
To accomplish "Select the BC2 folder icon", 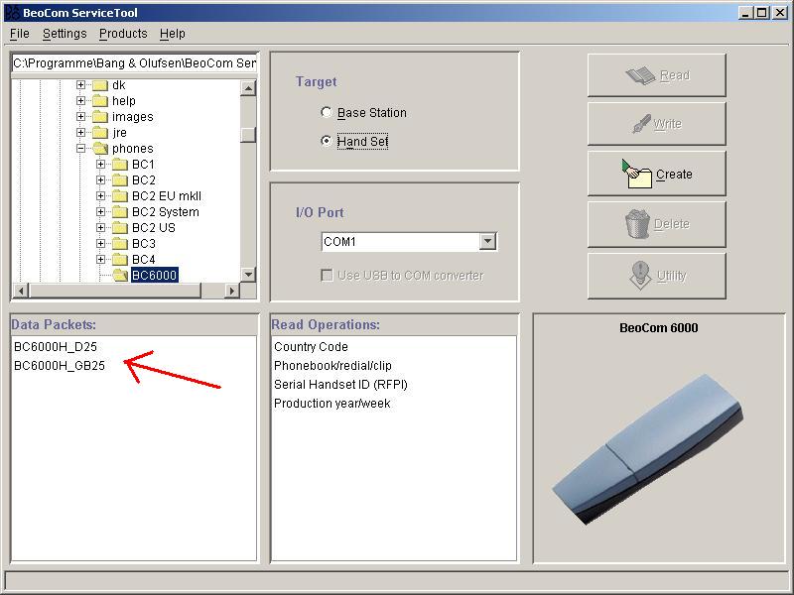I will coord(120,180).
